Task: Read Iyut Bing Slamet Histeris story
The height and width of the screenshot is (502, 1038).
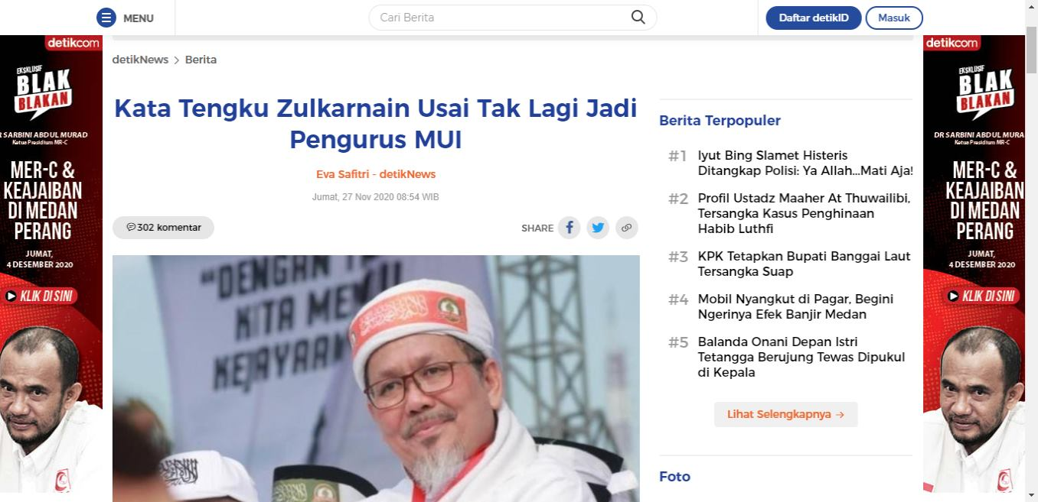Action: tap(805, 164)
